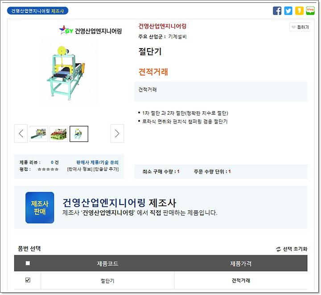Uncheck the 절단기 row checkbox

(28, 280)
